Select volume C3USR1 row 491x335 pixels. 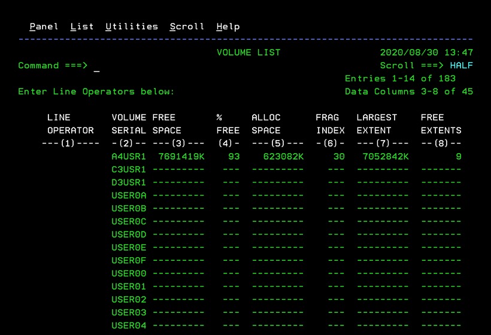[x=129, y=169]
